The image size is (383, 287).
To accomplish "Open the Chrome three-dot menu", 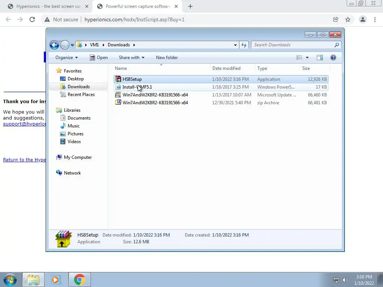I will [x=375, y=19].
